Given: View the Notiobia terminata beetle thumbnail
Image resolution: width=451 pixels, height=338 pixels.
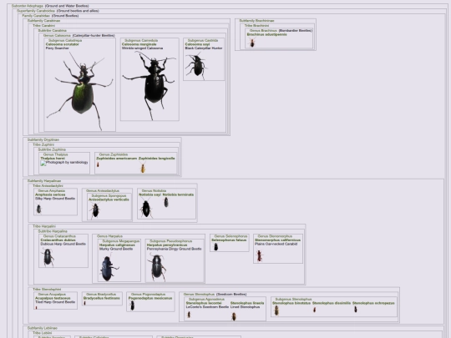Looking at the screenshot, I should click(x=166, y=202).
